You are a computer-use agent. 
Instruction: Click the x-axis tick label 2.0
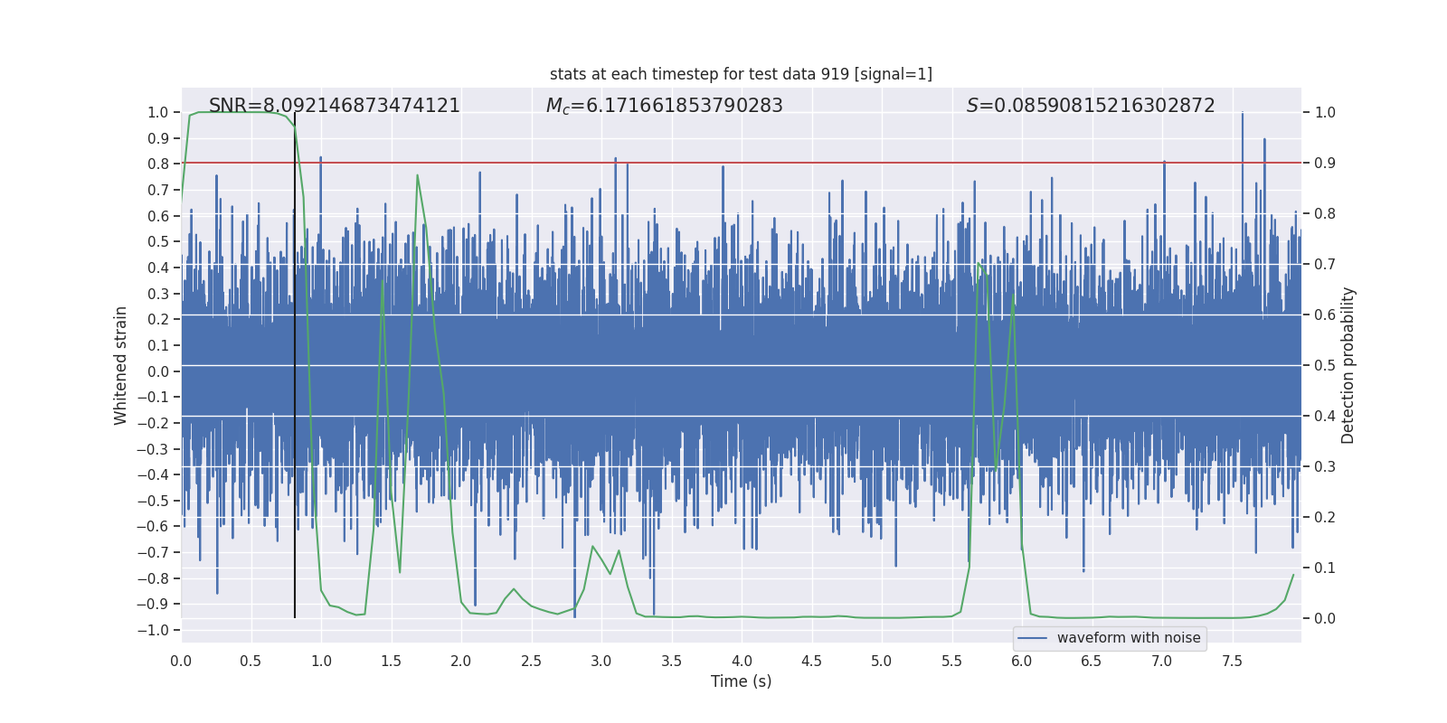pos(461,661)
